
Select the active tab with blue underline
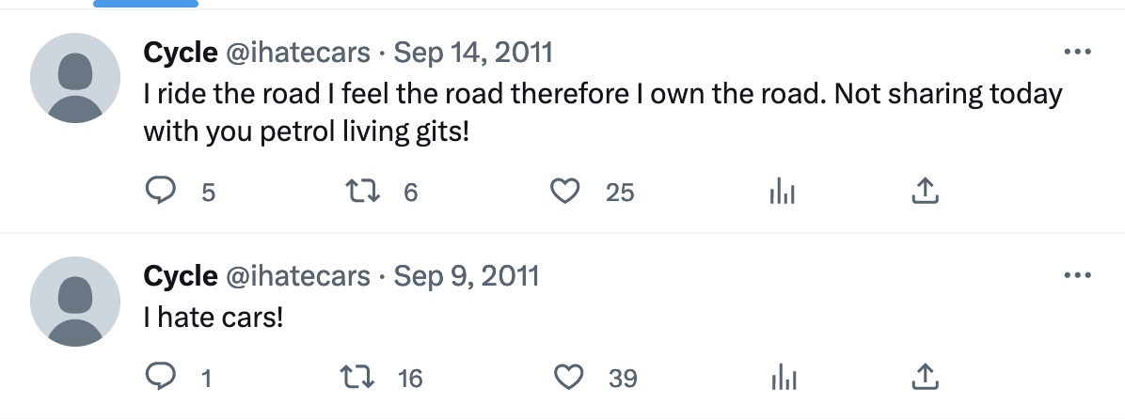146,4
